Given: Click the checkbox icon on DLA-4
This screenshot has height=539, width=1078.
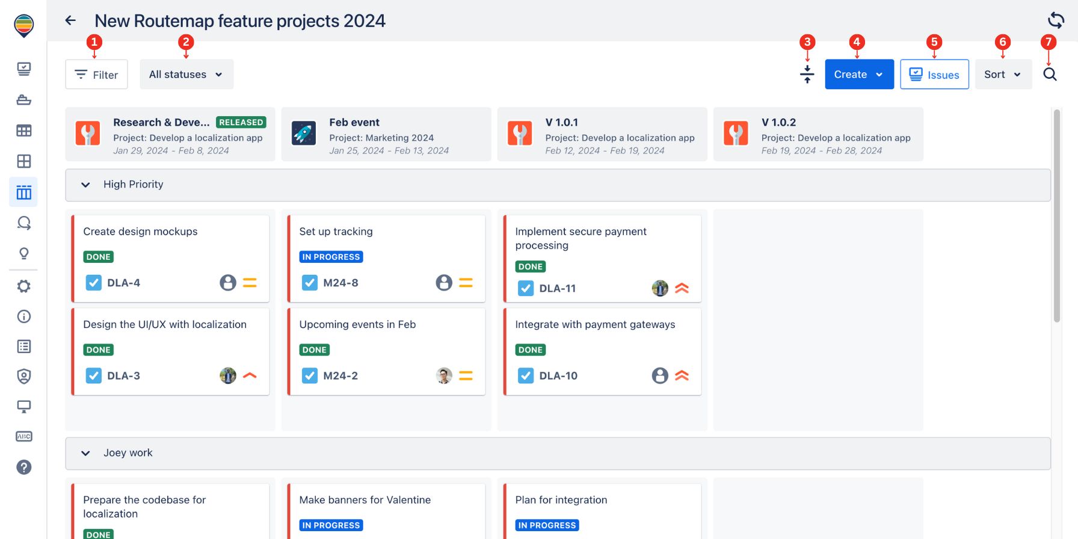Looking at the screenshot, I should point(94,283).
